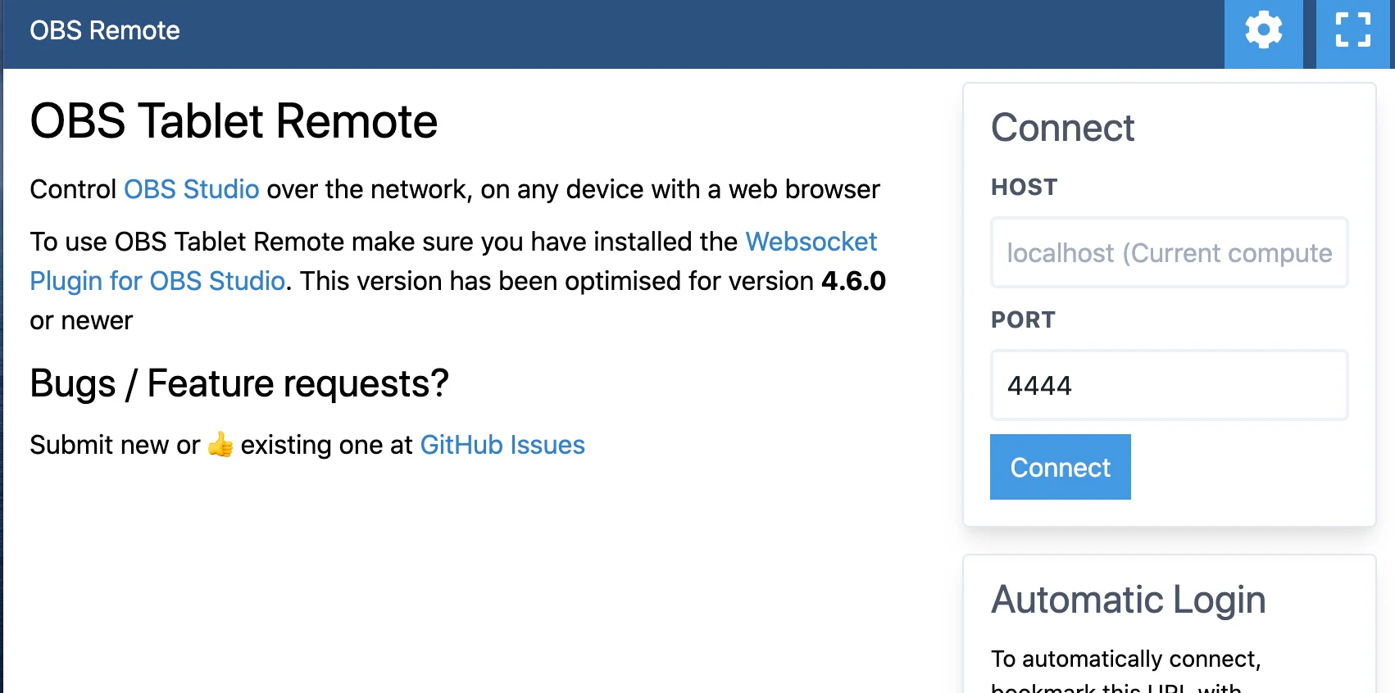Follow the Websocket plugin link
This screenshot has width=1395, height=693.
(x=811, y=242)
